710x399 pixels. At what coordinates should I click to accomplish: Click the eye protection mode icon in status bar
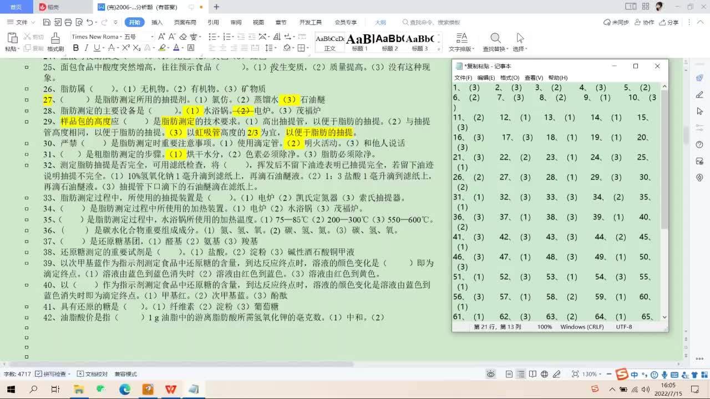pos(491,374)
